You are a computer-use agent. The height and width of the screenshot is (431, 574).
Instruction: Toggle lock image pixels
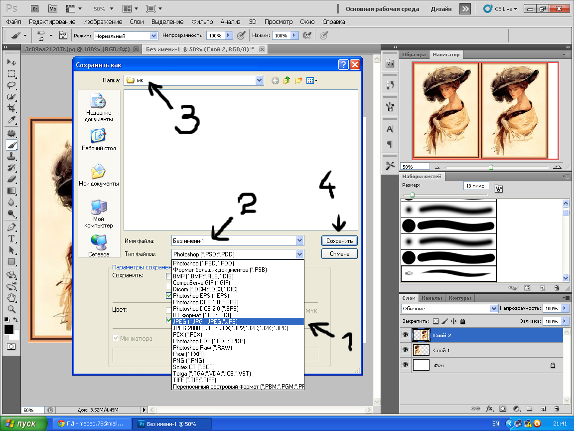tap(444, 321)
